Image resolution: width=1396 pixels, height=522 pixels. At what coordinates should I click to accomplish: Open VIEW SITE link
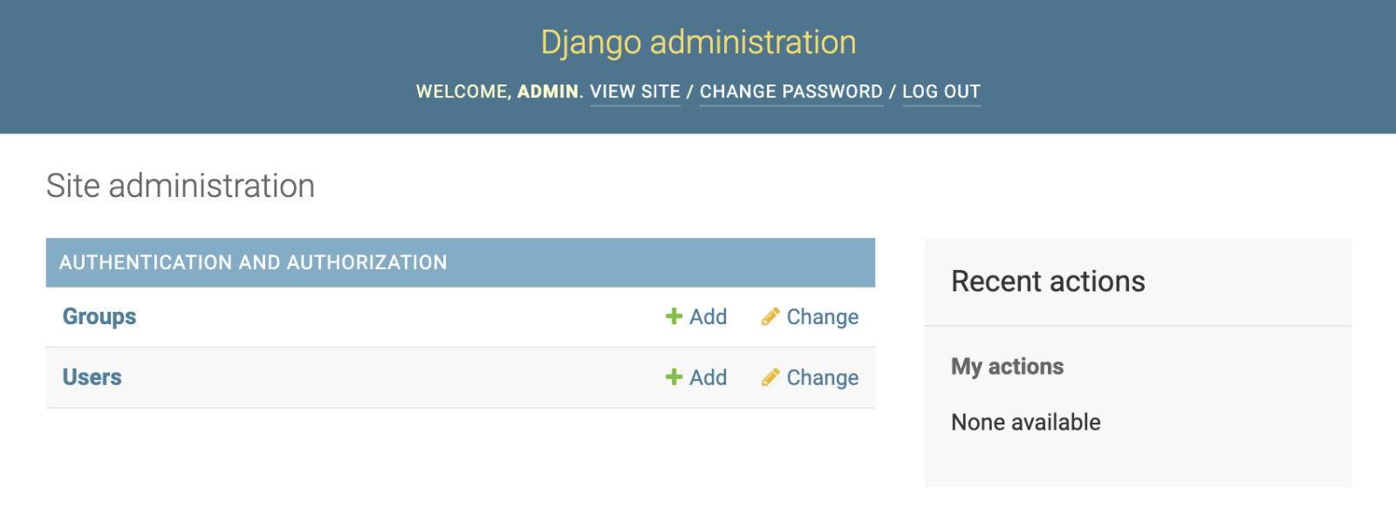[x=635, y=92]
